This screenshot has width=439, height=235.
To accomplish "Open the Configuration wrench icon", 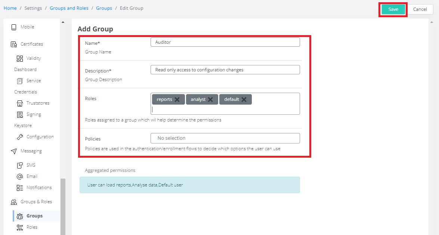I will tap(20, 137).
